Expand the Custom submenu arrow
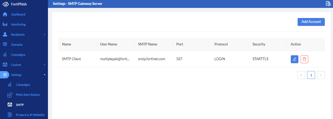The height and width of the screenshot is (119, 333). tap(44, 65)
